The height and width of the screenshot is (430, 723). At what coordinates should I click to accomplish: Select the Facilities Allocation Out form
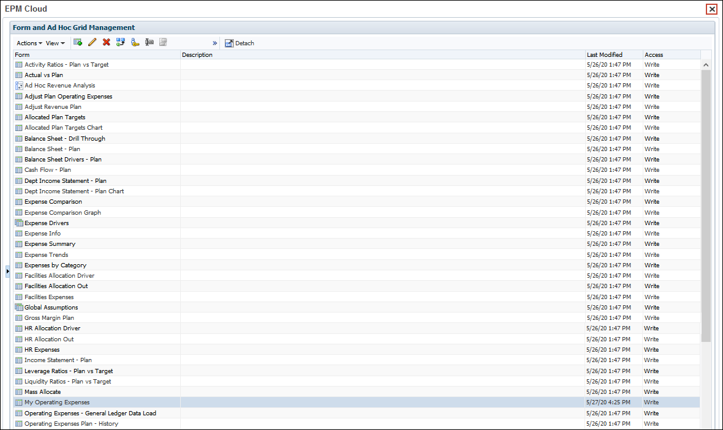point(56,286)
